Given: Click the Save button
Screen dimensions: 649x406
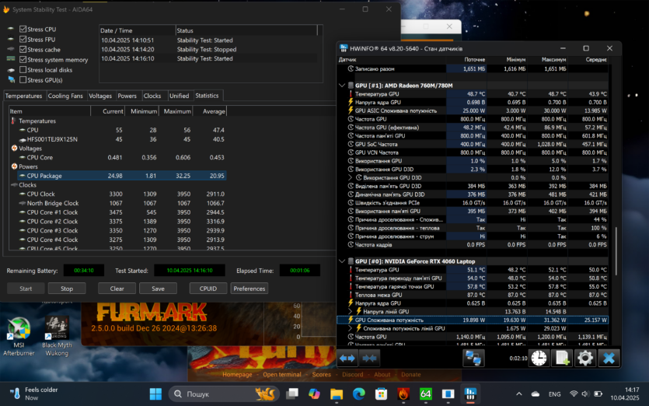Looking at the screenshot, I should (x=158, y=289).
